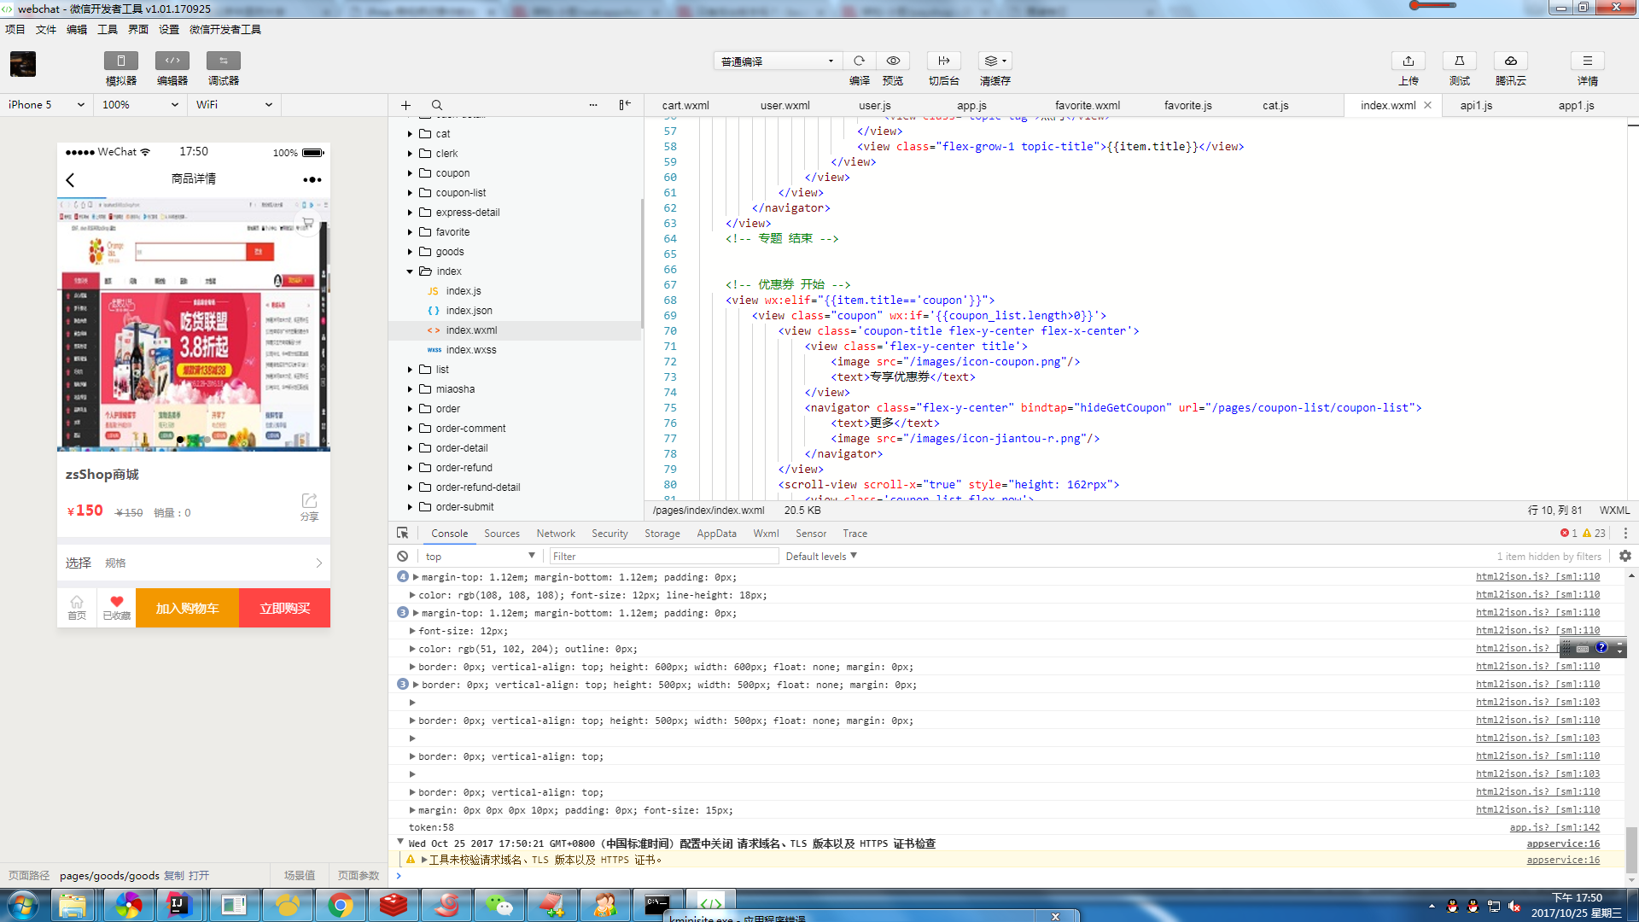Open the Tools menu
This screenshot has height=922, width=1639.
click(x=108, y=29)
